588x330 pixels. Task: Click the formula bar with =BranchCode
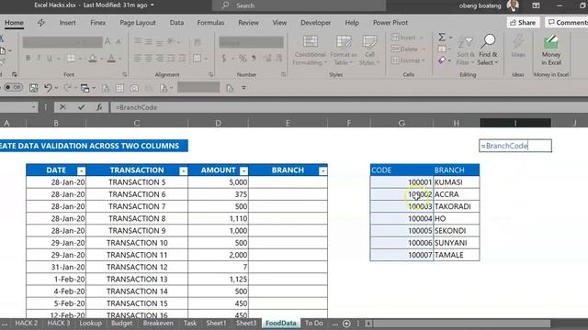(349, 107)
